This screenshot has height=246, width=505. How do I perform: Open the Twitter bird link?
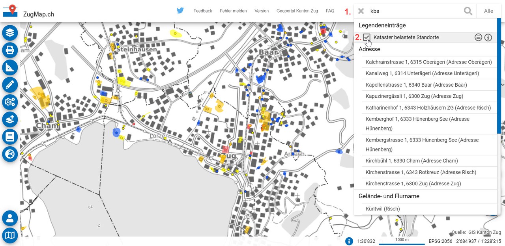[180, 11]
